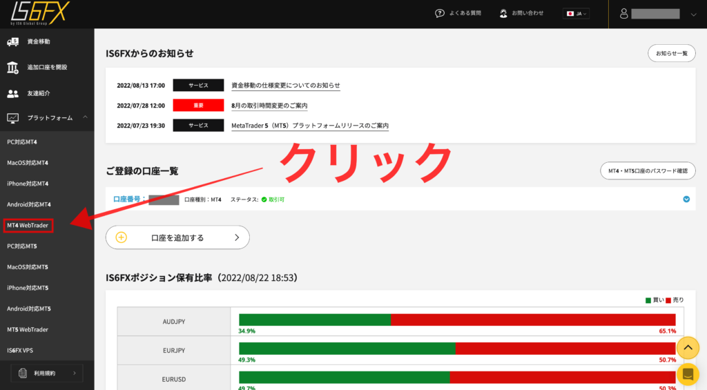Open PC対応MT4 in sidebar
Viewport: 707px width, 390px height.
pos(22,142)
